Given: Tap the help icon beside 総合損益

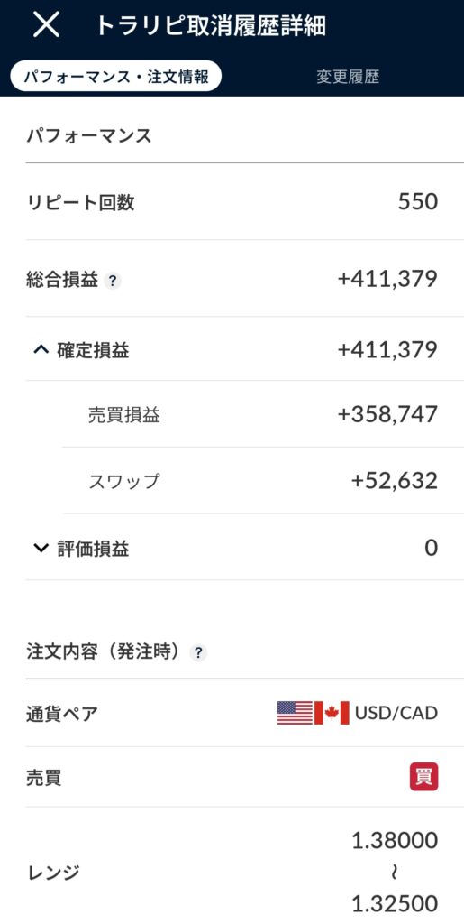Looking at the screenshot, I should (x=113, y=282).
